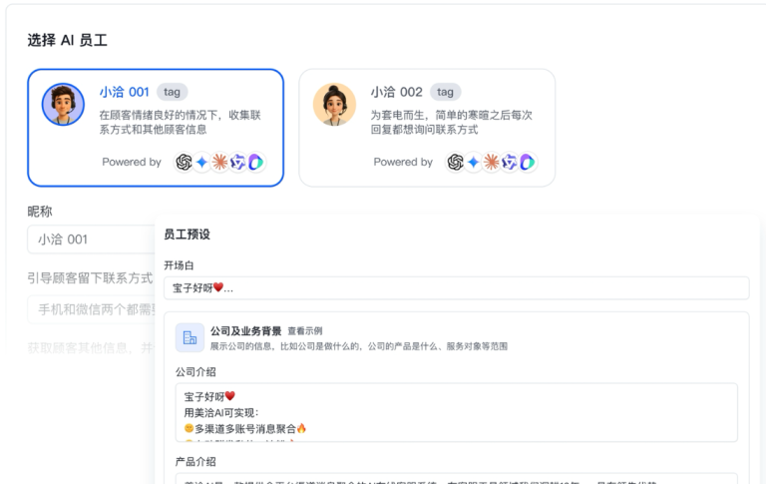Focus the 手机和微信两个都需 field
This screenshot has width=766, height=484.
click(92, 309)
